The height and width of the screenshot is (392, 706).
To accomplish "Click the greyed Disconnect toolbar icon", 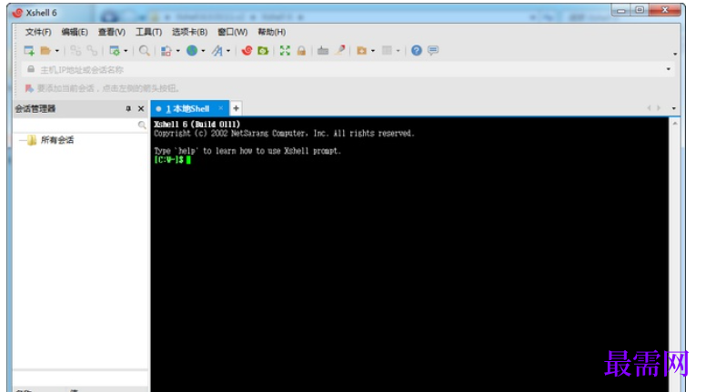I will 92,51.
